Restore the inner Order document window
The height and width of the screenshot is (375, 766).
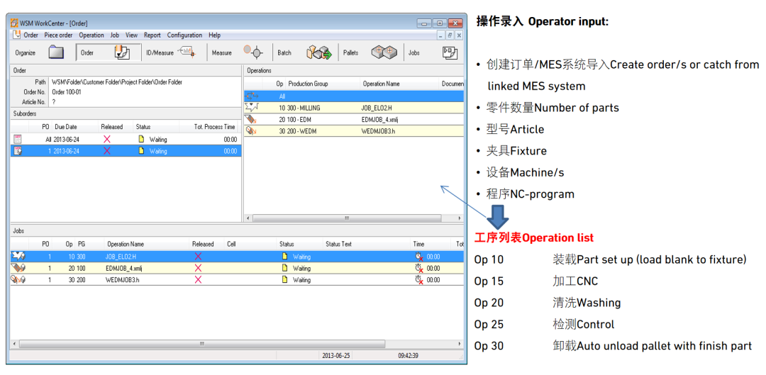point(450,35)
